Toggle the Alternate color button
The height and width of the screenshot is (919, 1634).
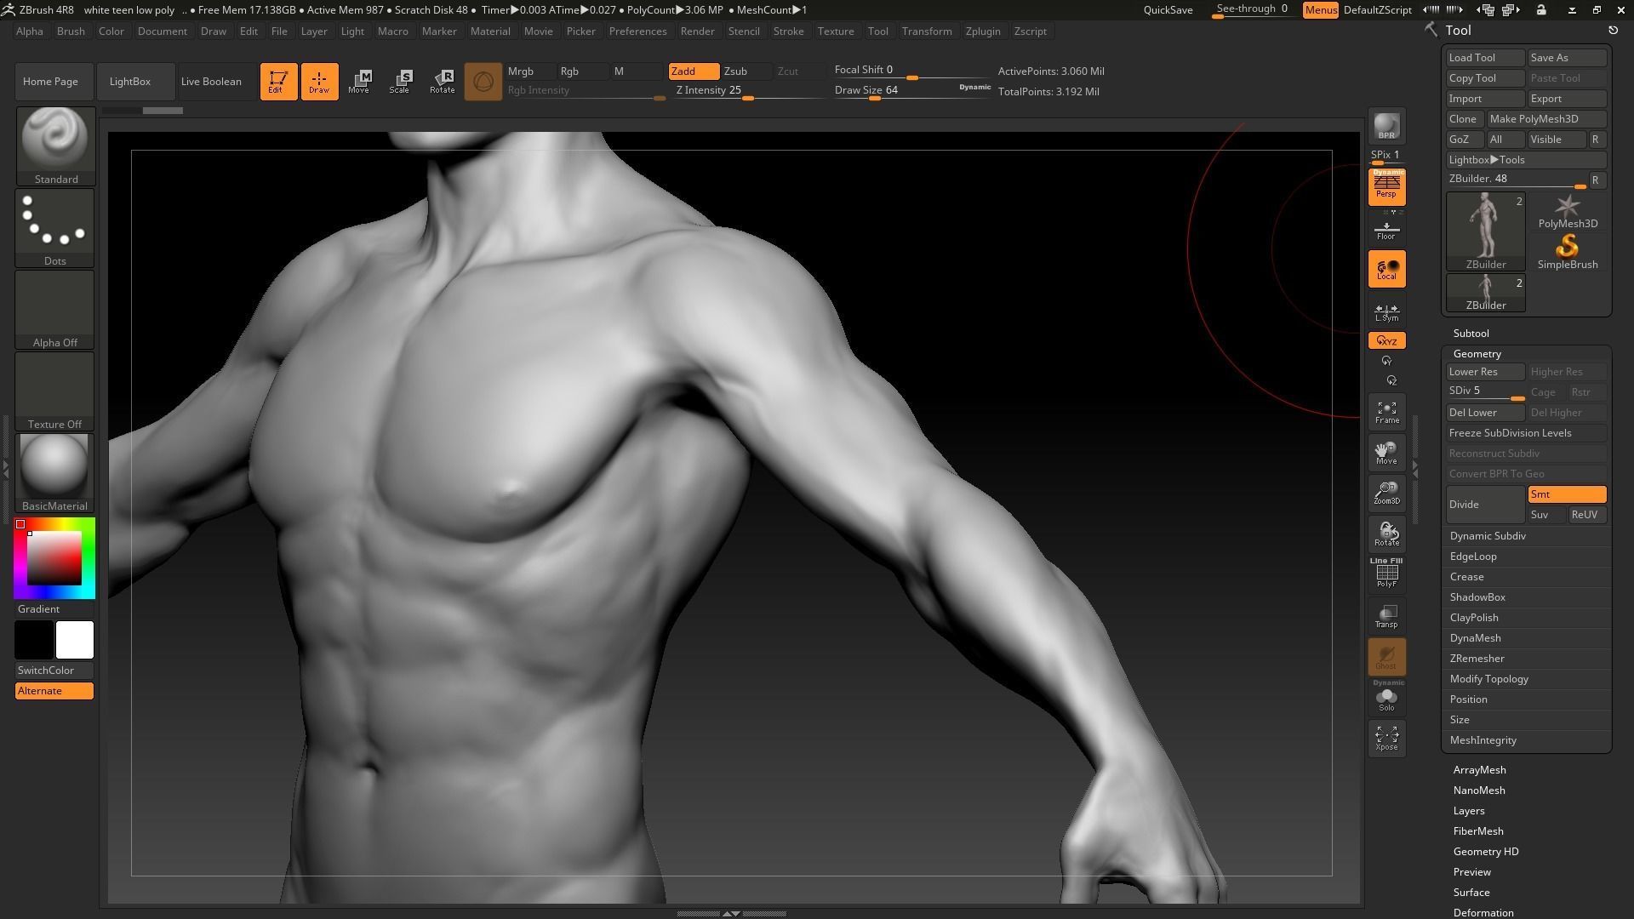54,691
